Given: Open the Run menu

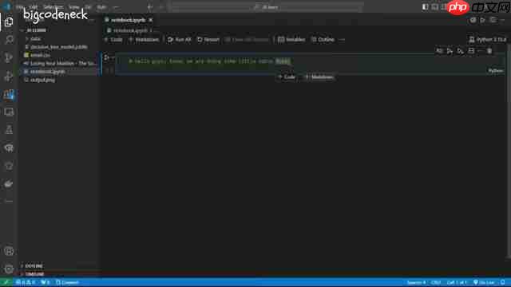Looking at the screenshot, I should (x=101, y=7).
